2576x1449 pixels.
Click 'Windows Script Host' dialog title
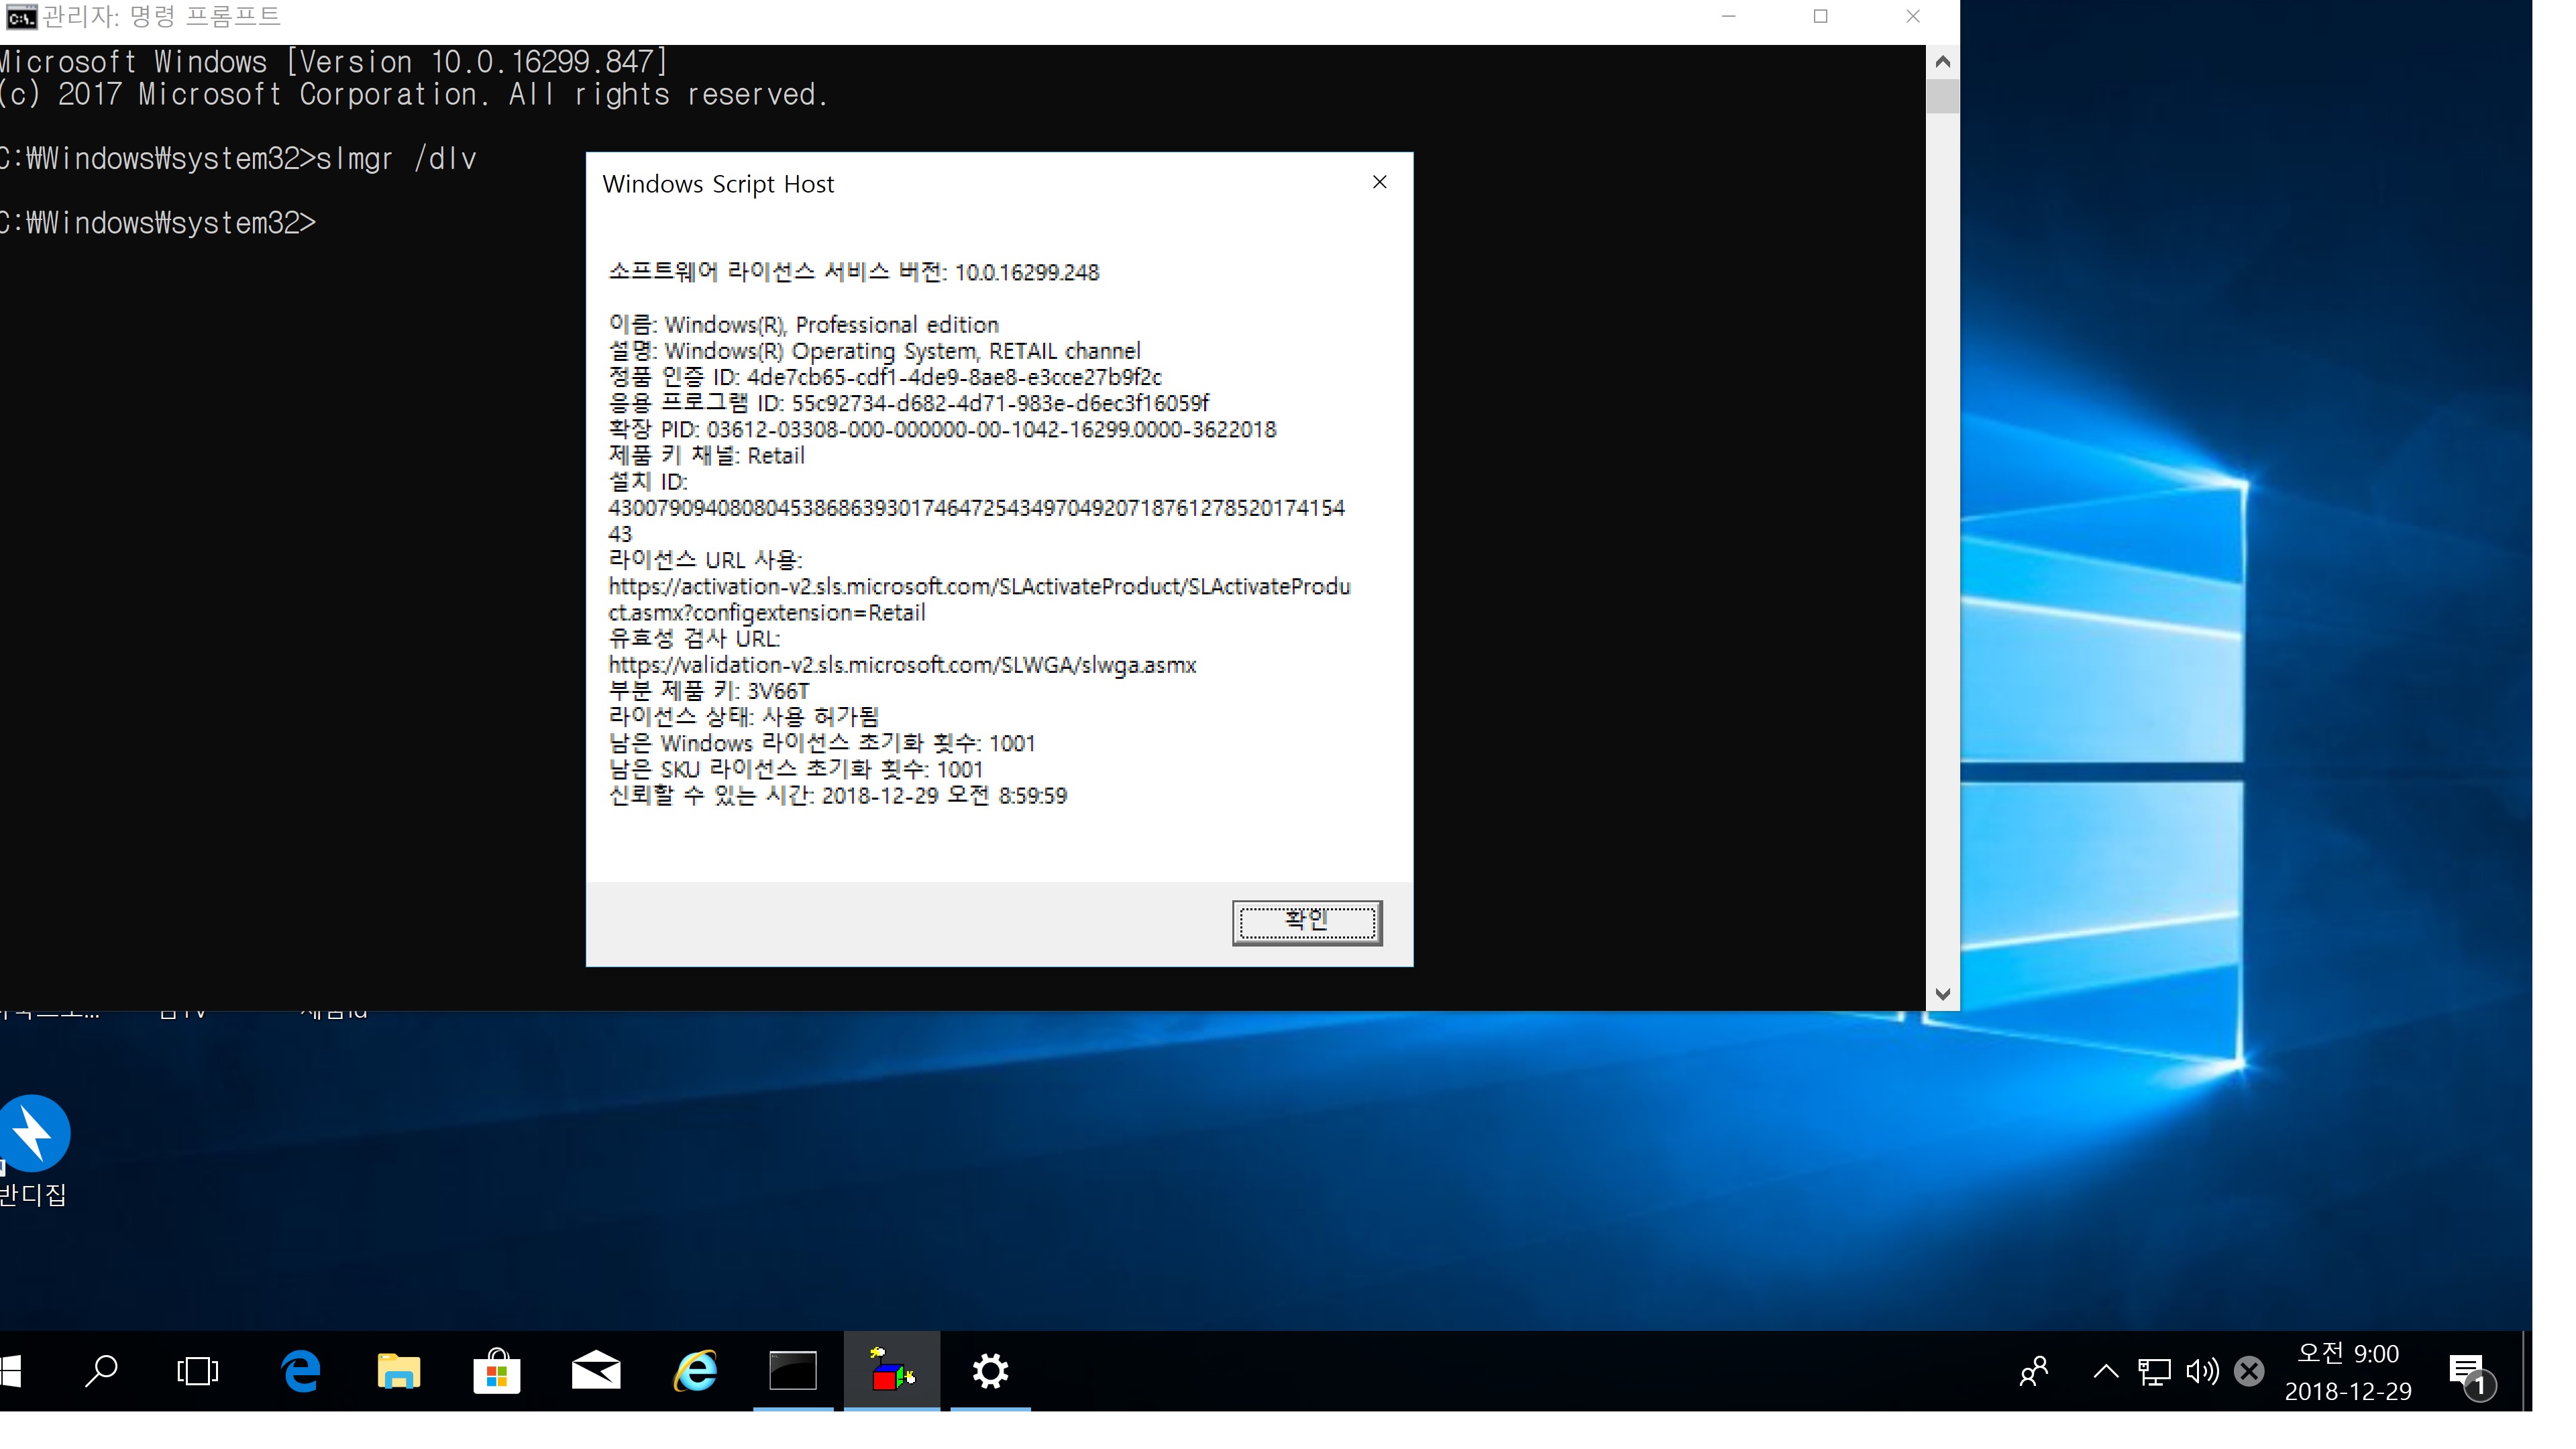pos(718,184)
